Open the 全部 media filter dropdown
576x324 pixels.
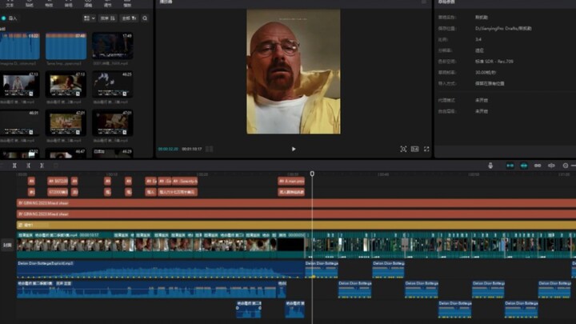(129, 18)
